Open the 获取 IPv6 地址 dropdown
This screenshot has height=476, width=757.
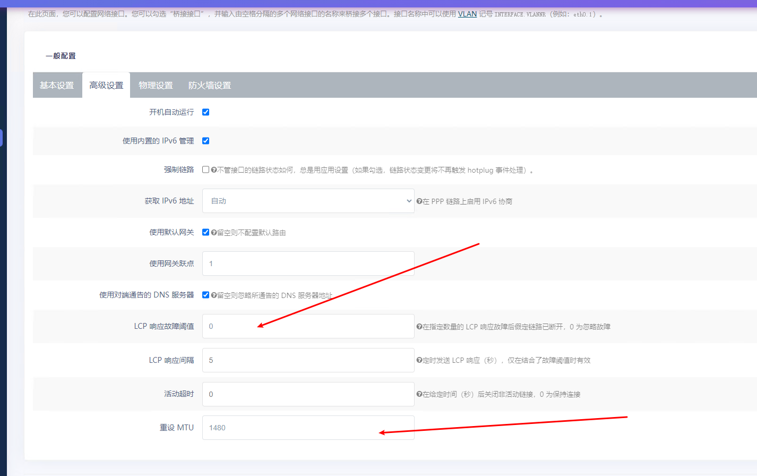click(x=308, y=201)
